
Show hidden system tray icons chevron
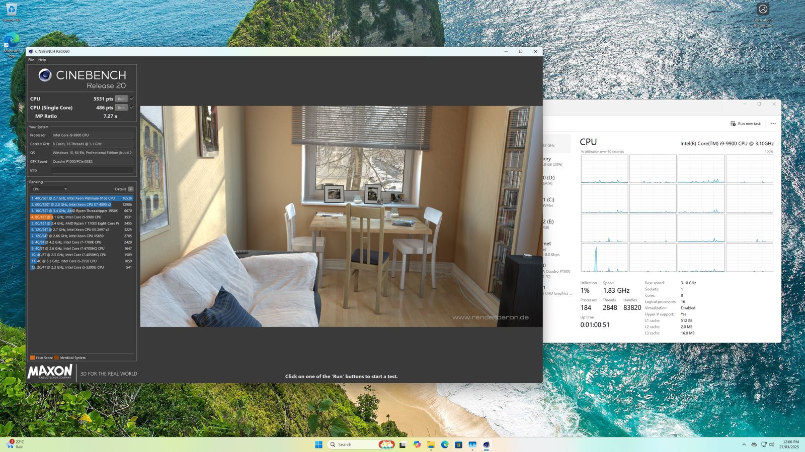pyautogui.click(x=744, y=444)
